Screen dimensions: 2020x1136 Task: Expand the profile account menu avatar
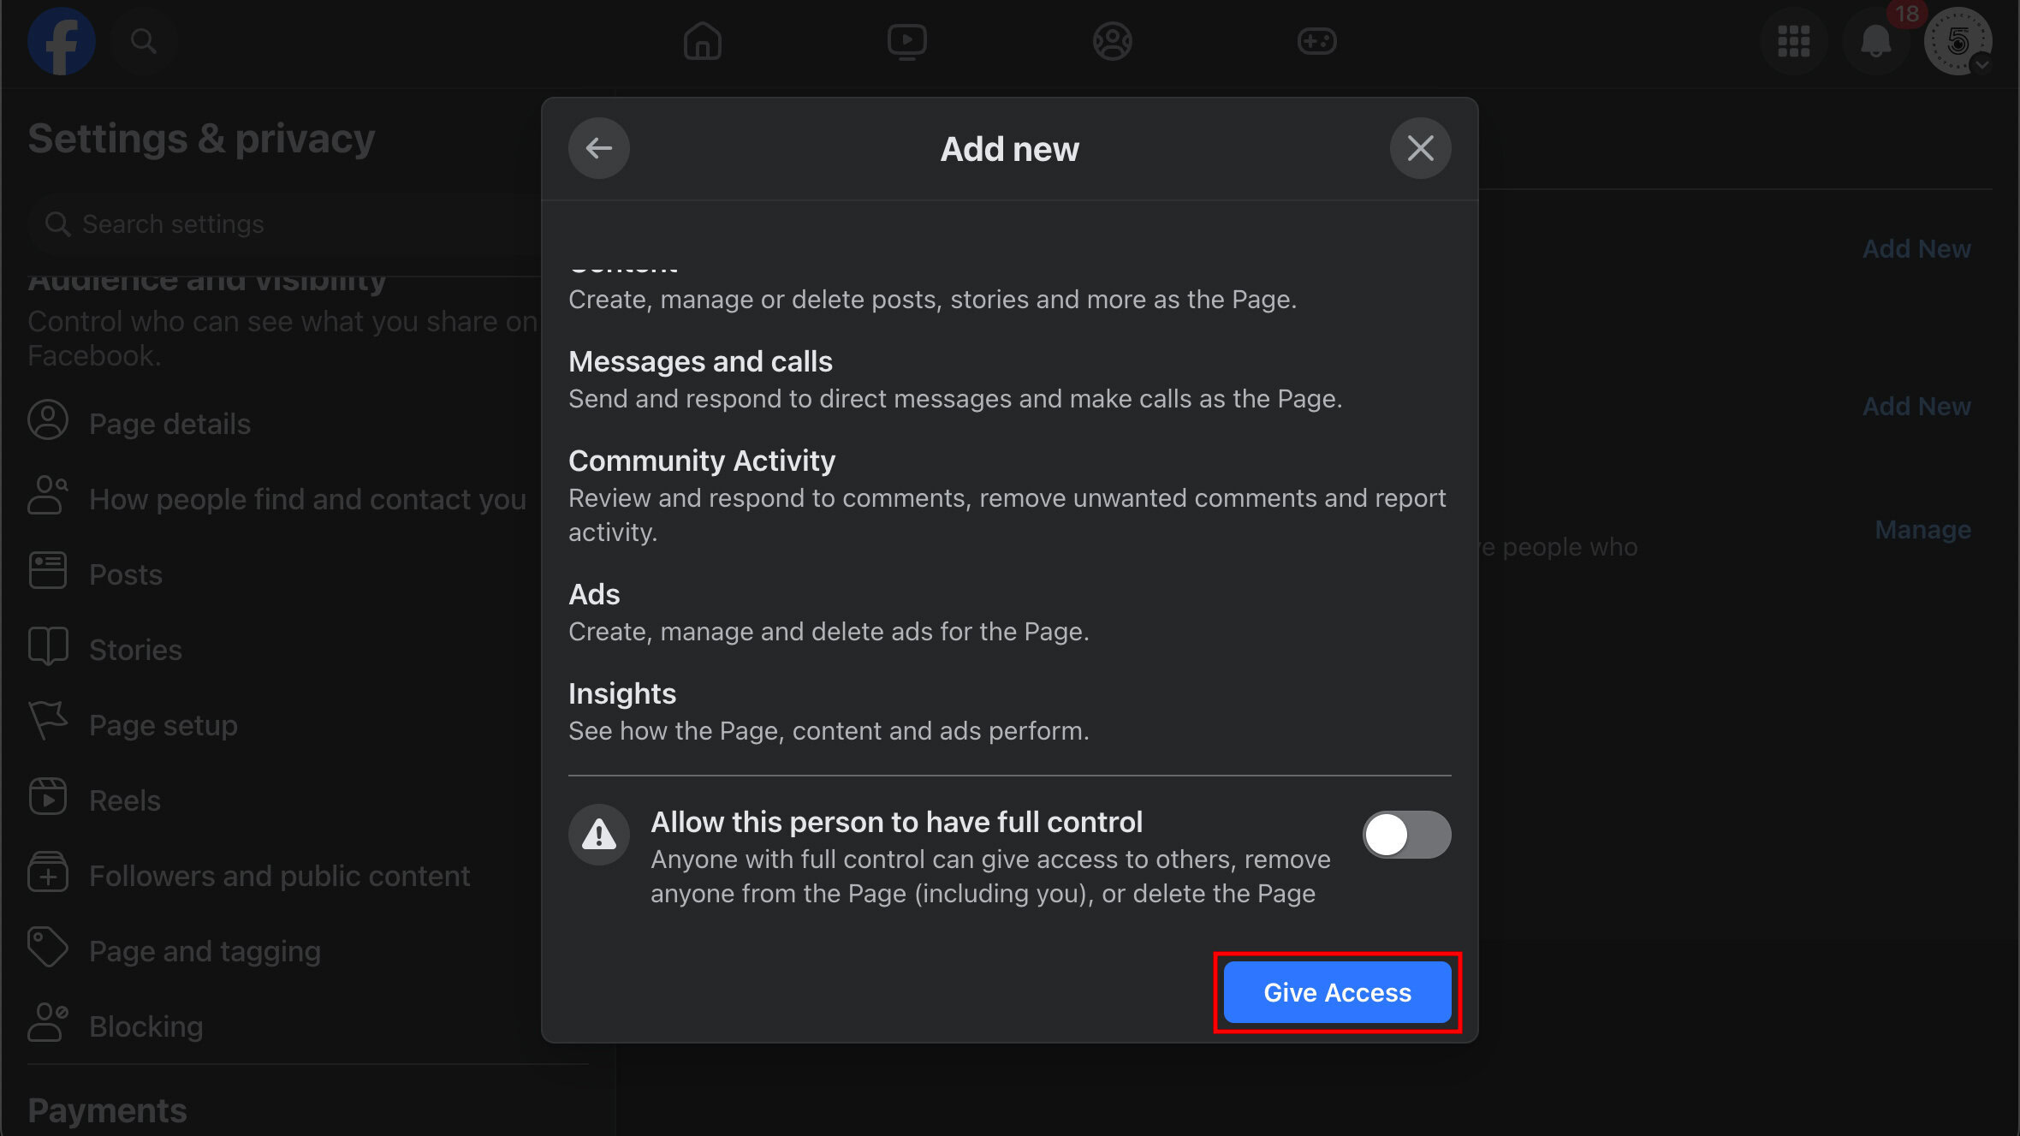[1958, 41]
